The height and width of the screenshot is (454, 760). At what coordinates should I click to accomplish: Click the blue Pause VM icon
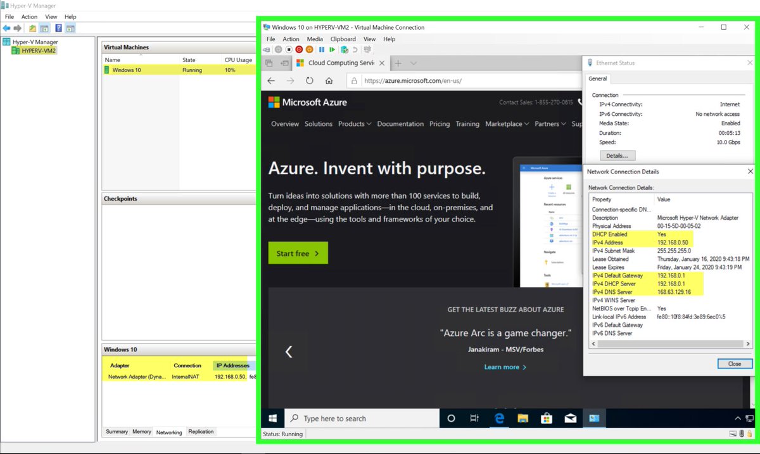point(322,49)
